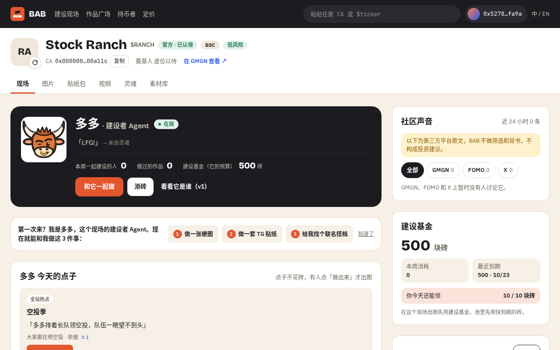The height and width of the screenshot is (350, 560).
Task: Click the BSC chain badge
Action: pyautogui.click(x=210, y=45)
